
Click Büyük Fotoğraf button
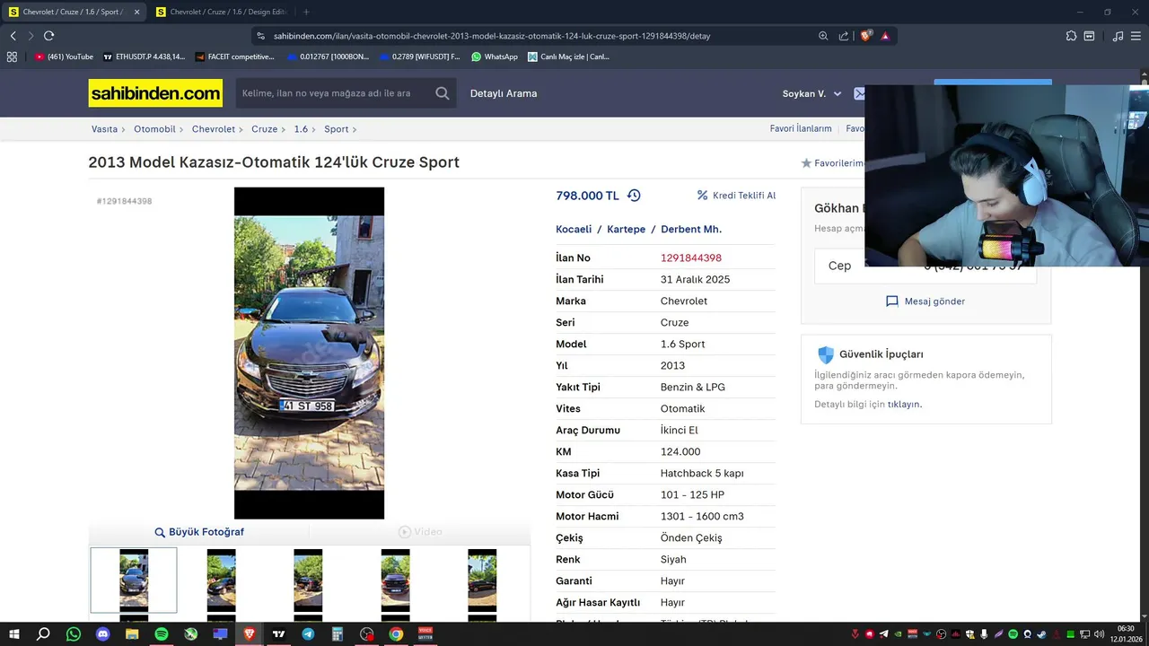[x=199, y=532]
